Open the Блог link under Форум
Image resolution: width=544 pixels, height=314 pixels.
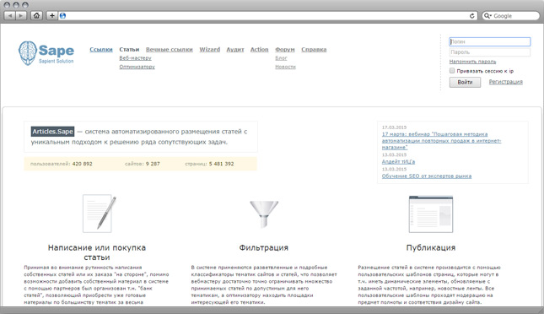(281, 58)
